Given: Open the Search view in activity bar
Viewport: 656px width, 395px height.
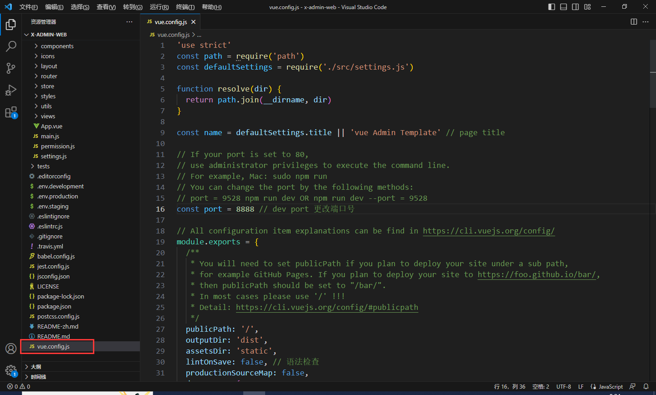Looking at the screenshot, I should tap(11, 46).
